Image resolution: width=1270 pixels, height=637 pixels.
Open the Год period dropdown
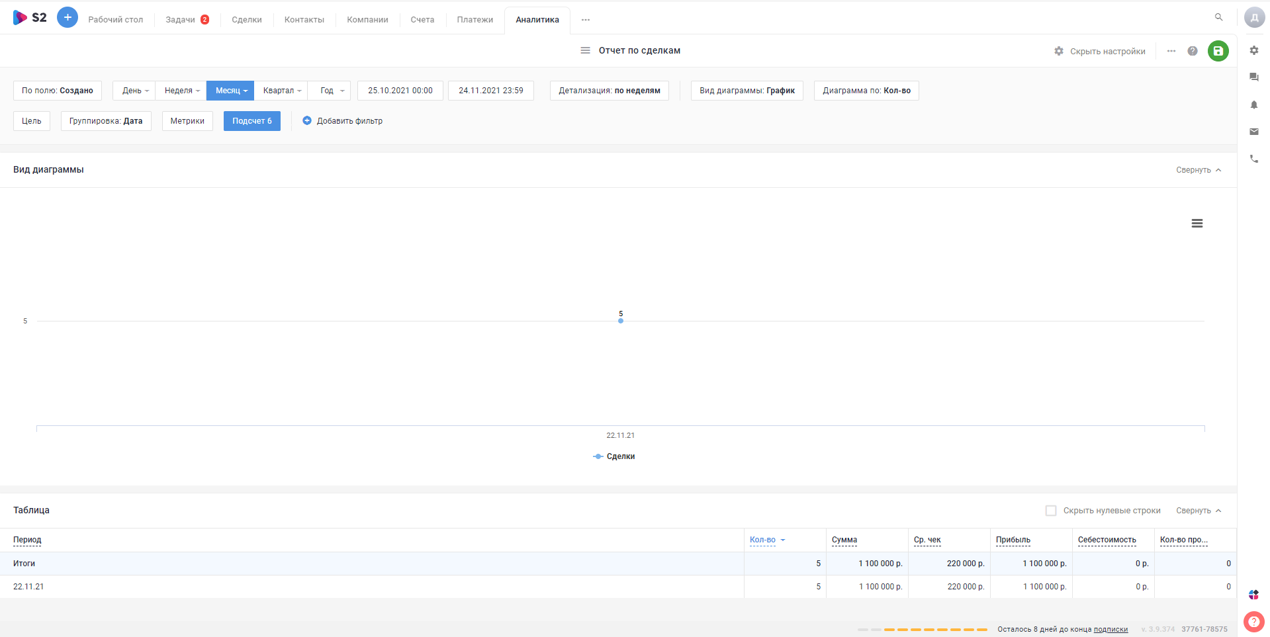click(330, 91)
